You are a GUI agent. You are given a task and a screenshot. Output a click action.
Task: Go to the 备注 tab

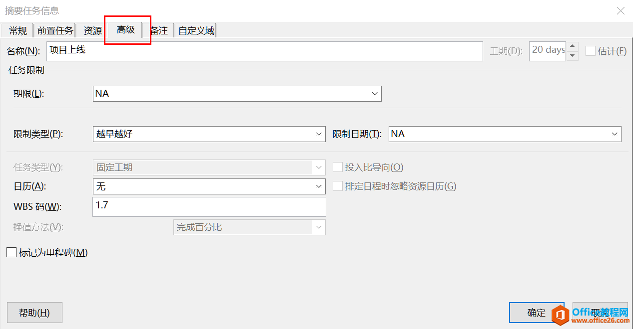[x=159, y=31]
